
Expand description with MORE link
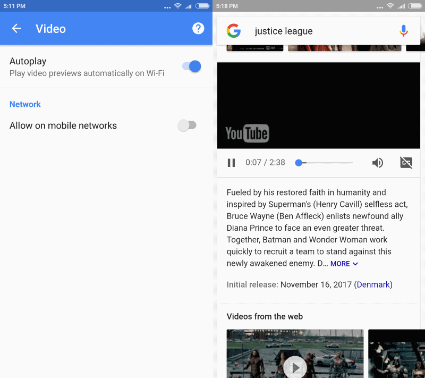(344, 264)
